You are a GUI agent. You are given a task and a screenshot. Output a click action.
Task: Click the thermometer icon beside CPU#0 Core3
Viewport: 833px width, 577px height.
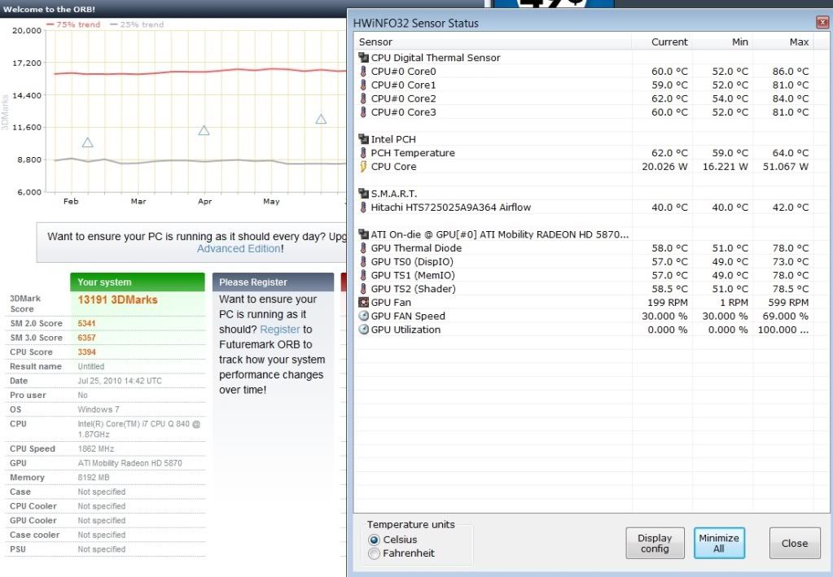point(363,112)
